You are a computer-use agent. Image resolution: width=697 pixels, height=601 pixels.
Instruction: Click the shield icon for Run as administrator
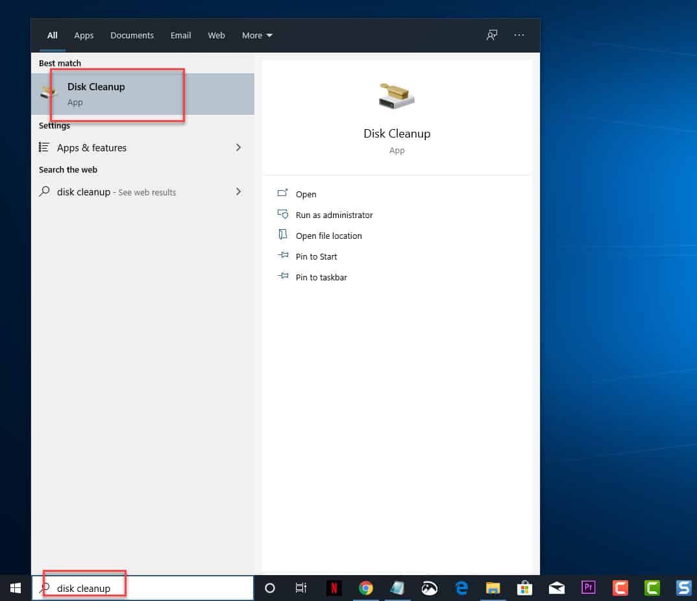click(x=283, y=214)
